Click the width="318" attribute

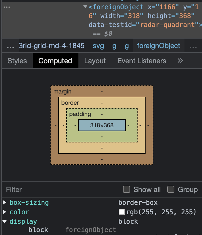click(x=122, y=16)
